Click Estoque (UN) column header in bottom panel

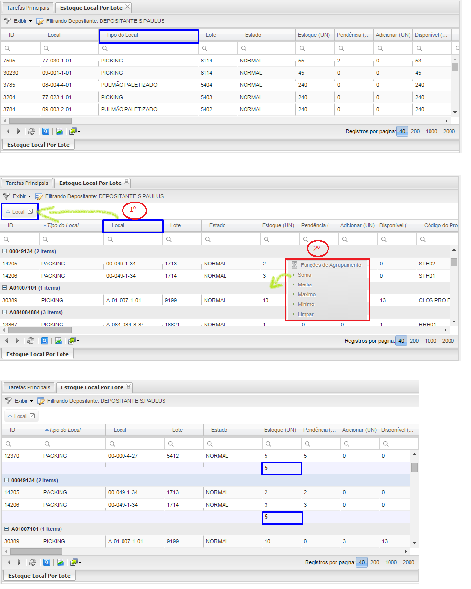(x=281, y=430)
